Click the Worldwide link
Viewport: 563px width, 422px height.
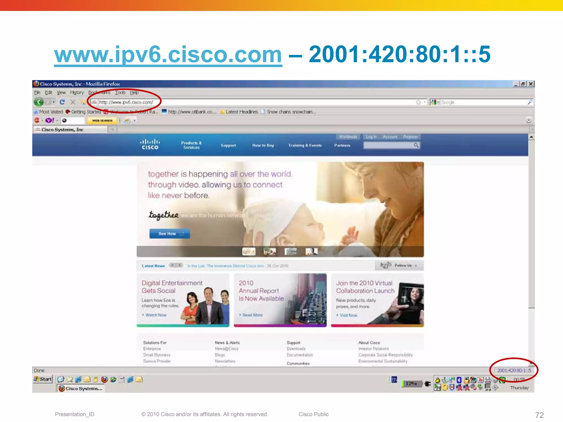pos(348,137)
